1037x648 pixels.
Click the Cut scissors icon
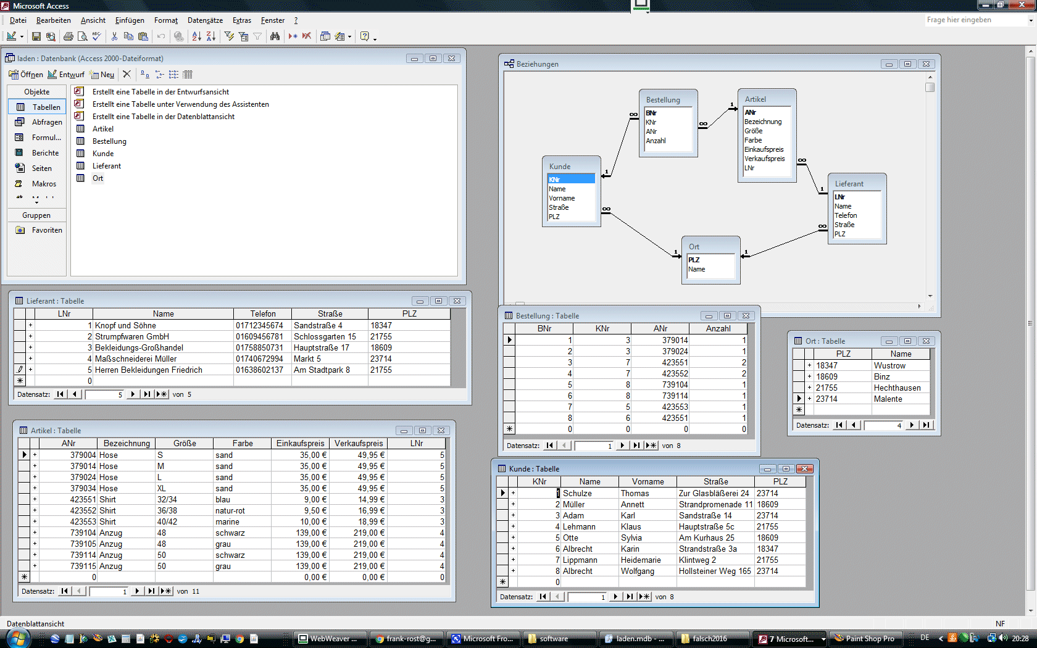114,36
